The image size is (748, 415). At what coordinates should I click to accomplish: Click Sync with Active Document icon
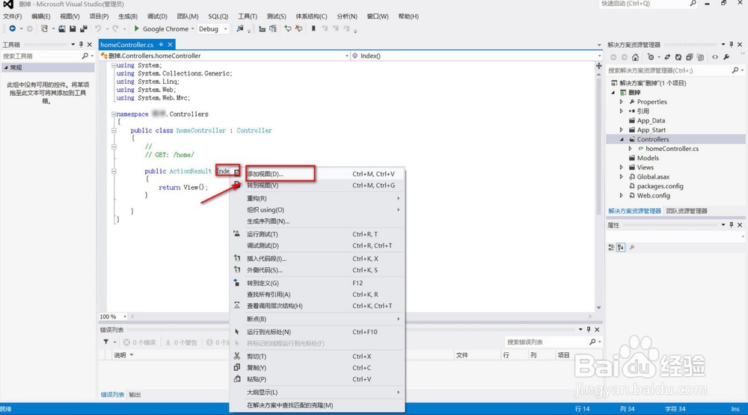tap(667, 58)
